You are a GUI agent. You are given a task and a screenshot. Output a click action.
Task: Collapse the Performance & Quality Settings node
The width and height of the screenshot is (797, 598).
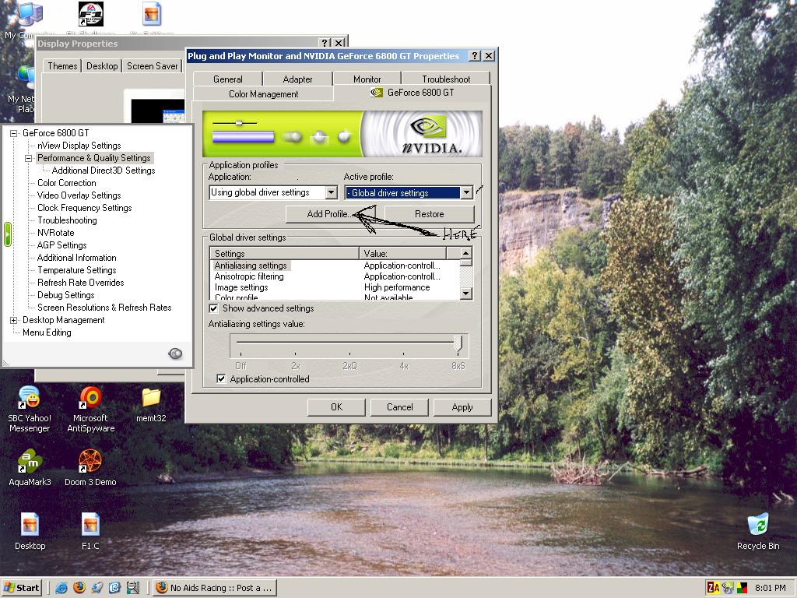click(29, 158)
